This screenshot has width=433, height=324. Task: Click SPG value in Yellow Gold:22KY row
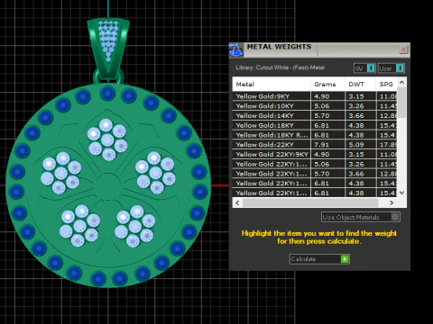click(388, 145)
